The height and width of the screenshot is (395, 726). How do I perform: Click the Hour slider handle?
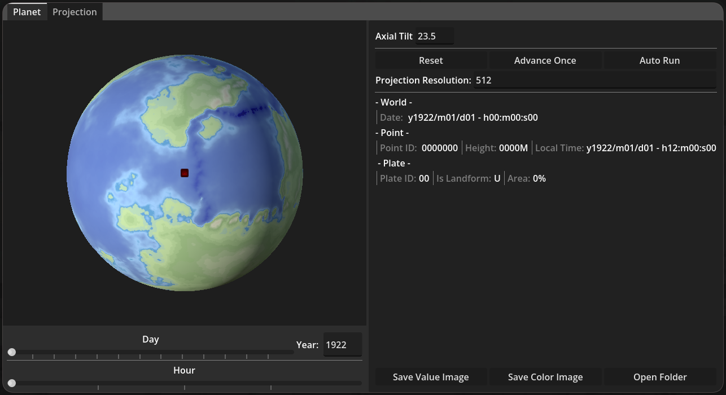pos(12,383)
